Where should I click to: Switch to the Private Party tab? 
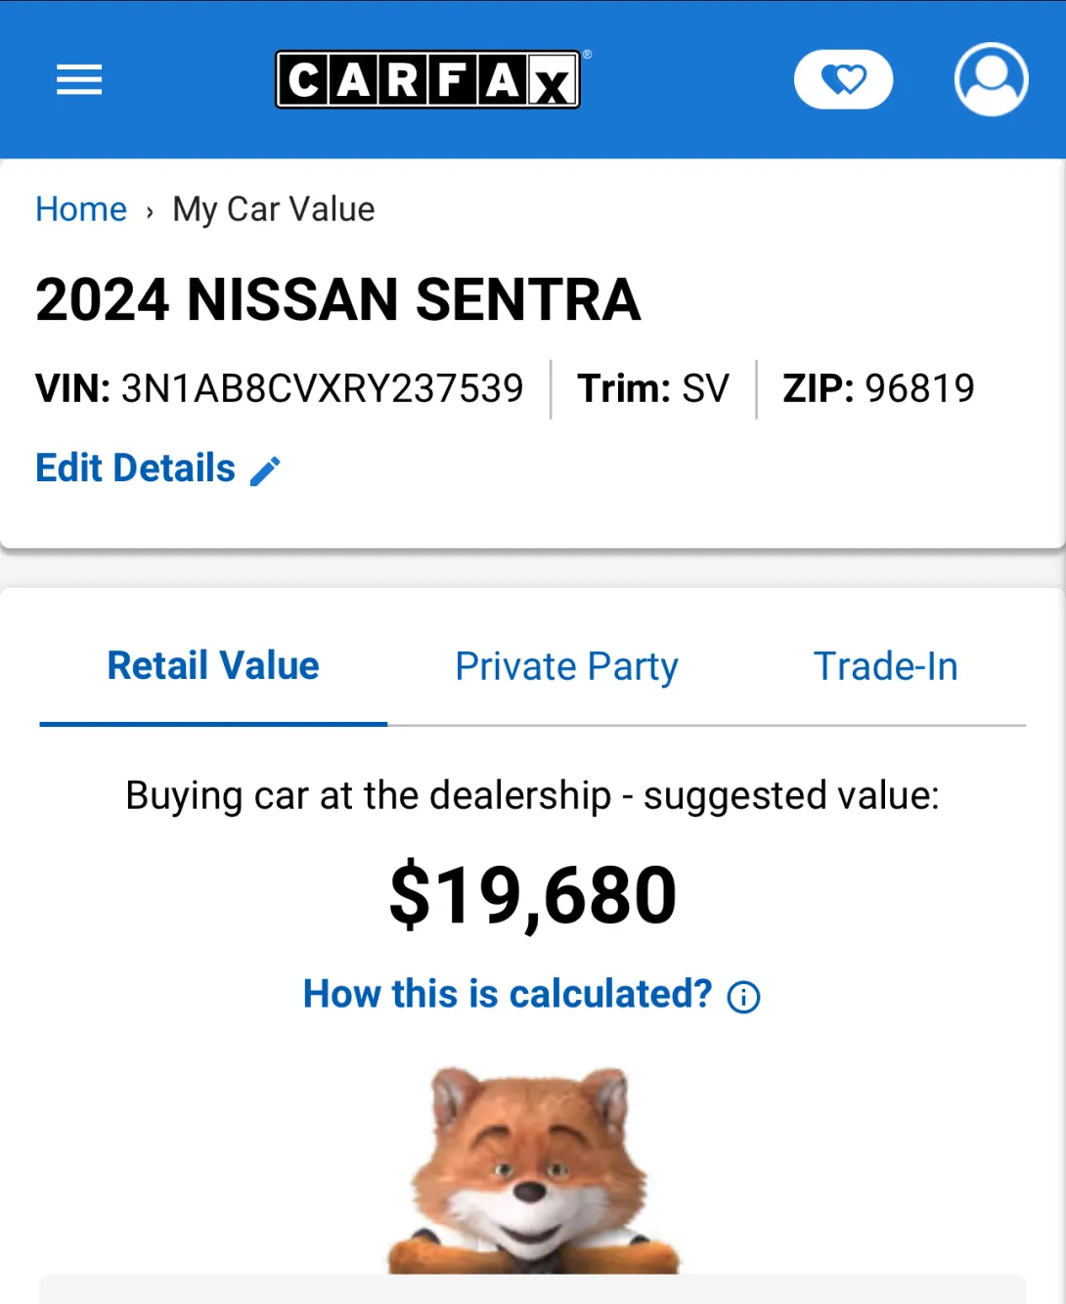pos(566,666)
